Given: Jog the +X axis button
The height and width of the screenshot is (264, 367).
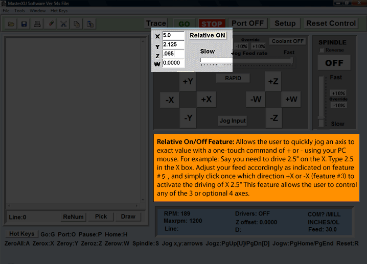Looking at the screenshot, I should (x=206, y=100).
